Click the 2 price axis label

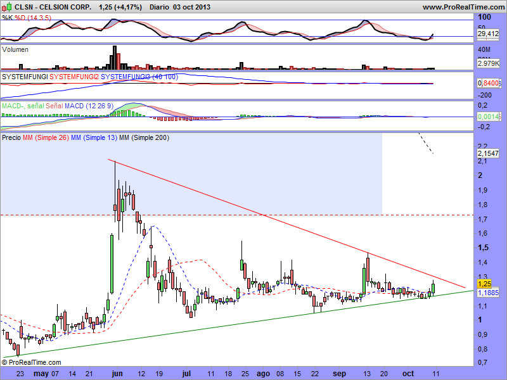point(480,175)
